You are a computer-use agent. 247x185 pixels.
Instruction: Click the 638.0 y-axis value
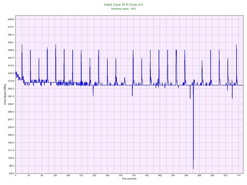(11, 174)
